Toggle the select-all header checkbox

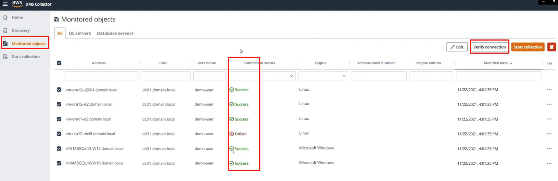coord(59,63)
